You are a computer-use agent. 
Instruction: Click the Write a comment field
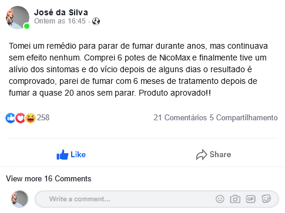coord(157,199)
